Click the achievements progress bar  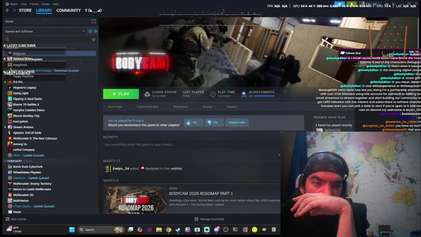tap(264, 96)
